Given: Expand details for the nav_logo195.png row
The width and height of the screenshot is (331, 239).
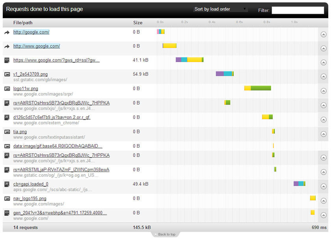Looking at the screenshot, I should [x=324, y=201].
